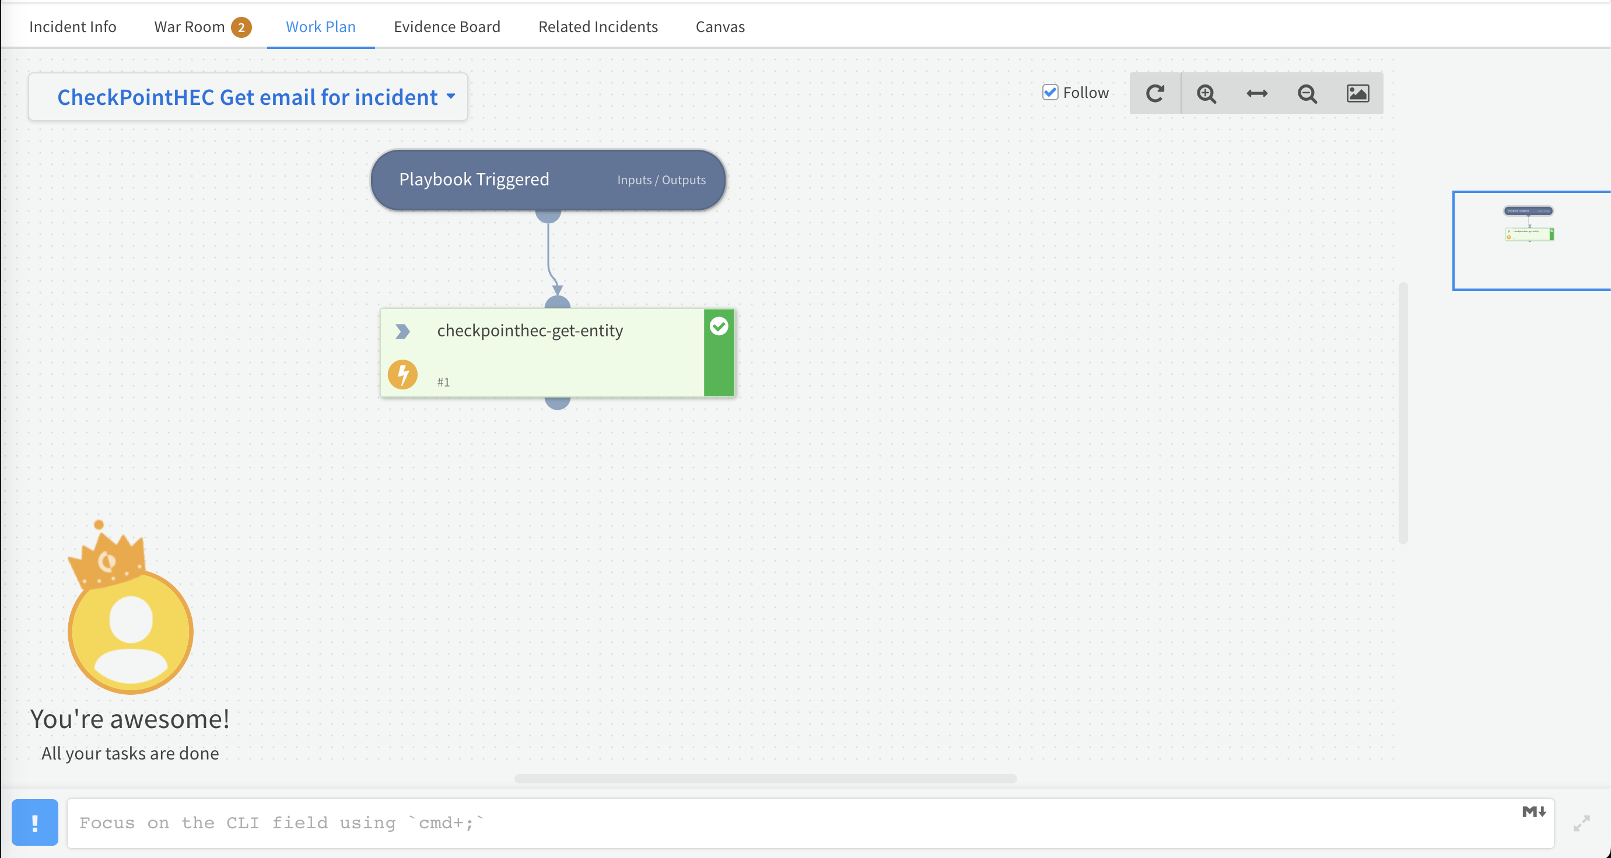
Task: Click the green completed checkmark on checkpointhec-get-entity
Action: point(719,326)
